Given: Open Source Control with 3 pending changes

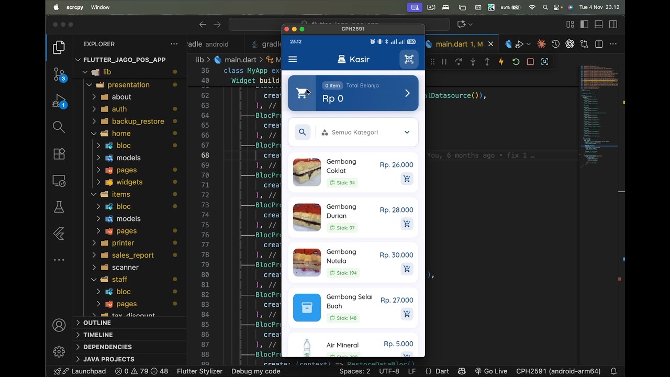Looking at the screenshot, I should [x=59, y=74].
